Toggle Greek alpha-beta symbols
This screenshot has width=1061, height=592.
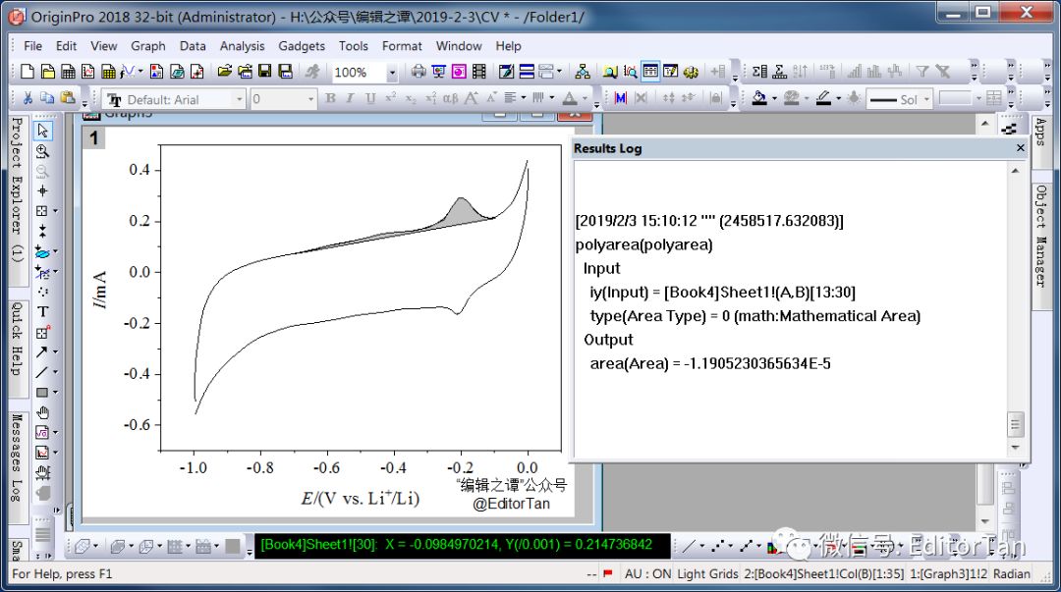pos(451,99)
